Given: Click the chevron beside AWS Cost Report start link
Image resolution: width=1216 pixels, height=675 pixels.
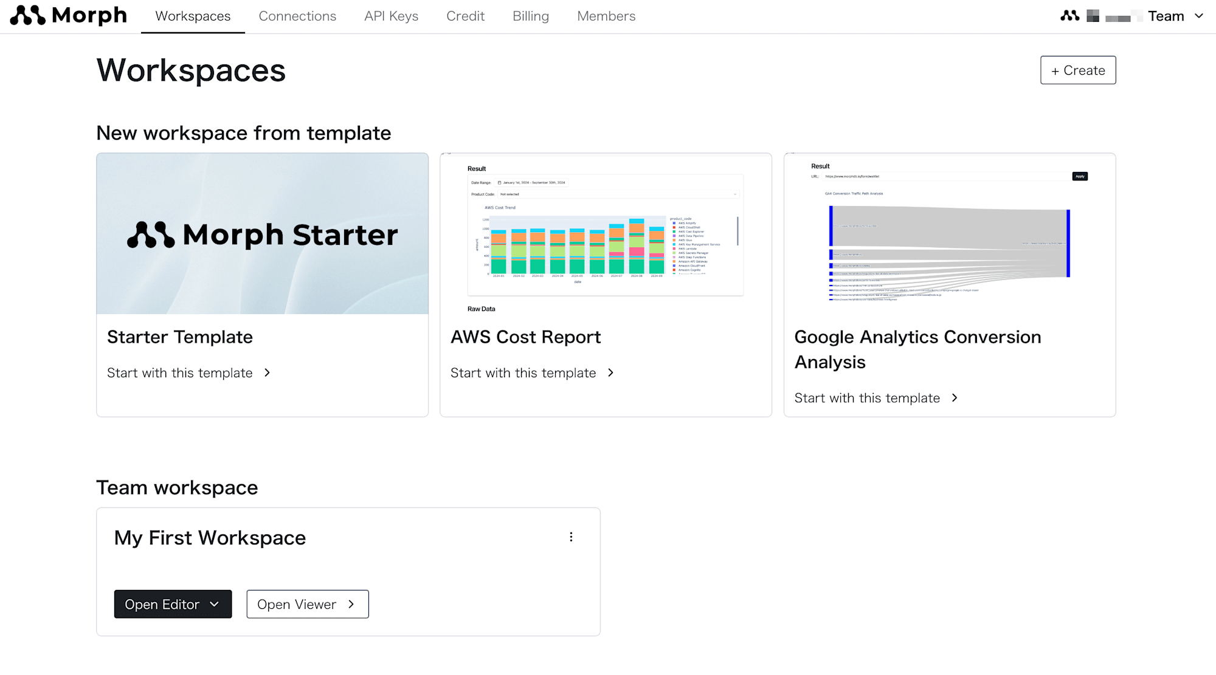Looking at the screenshot, I should point(610,373).
